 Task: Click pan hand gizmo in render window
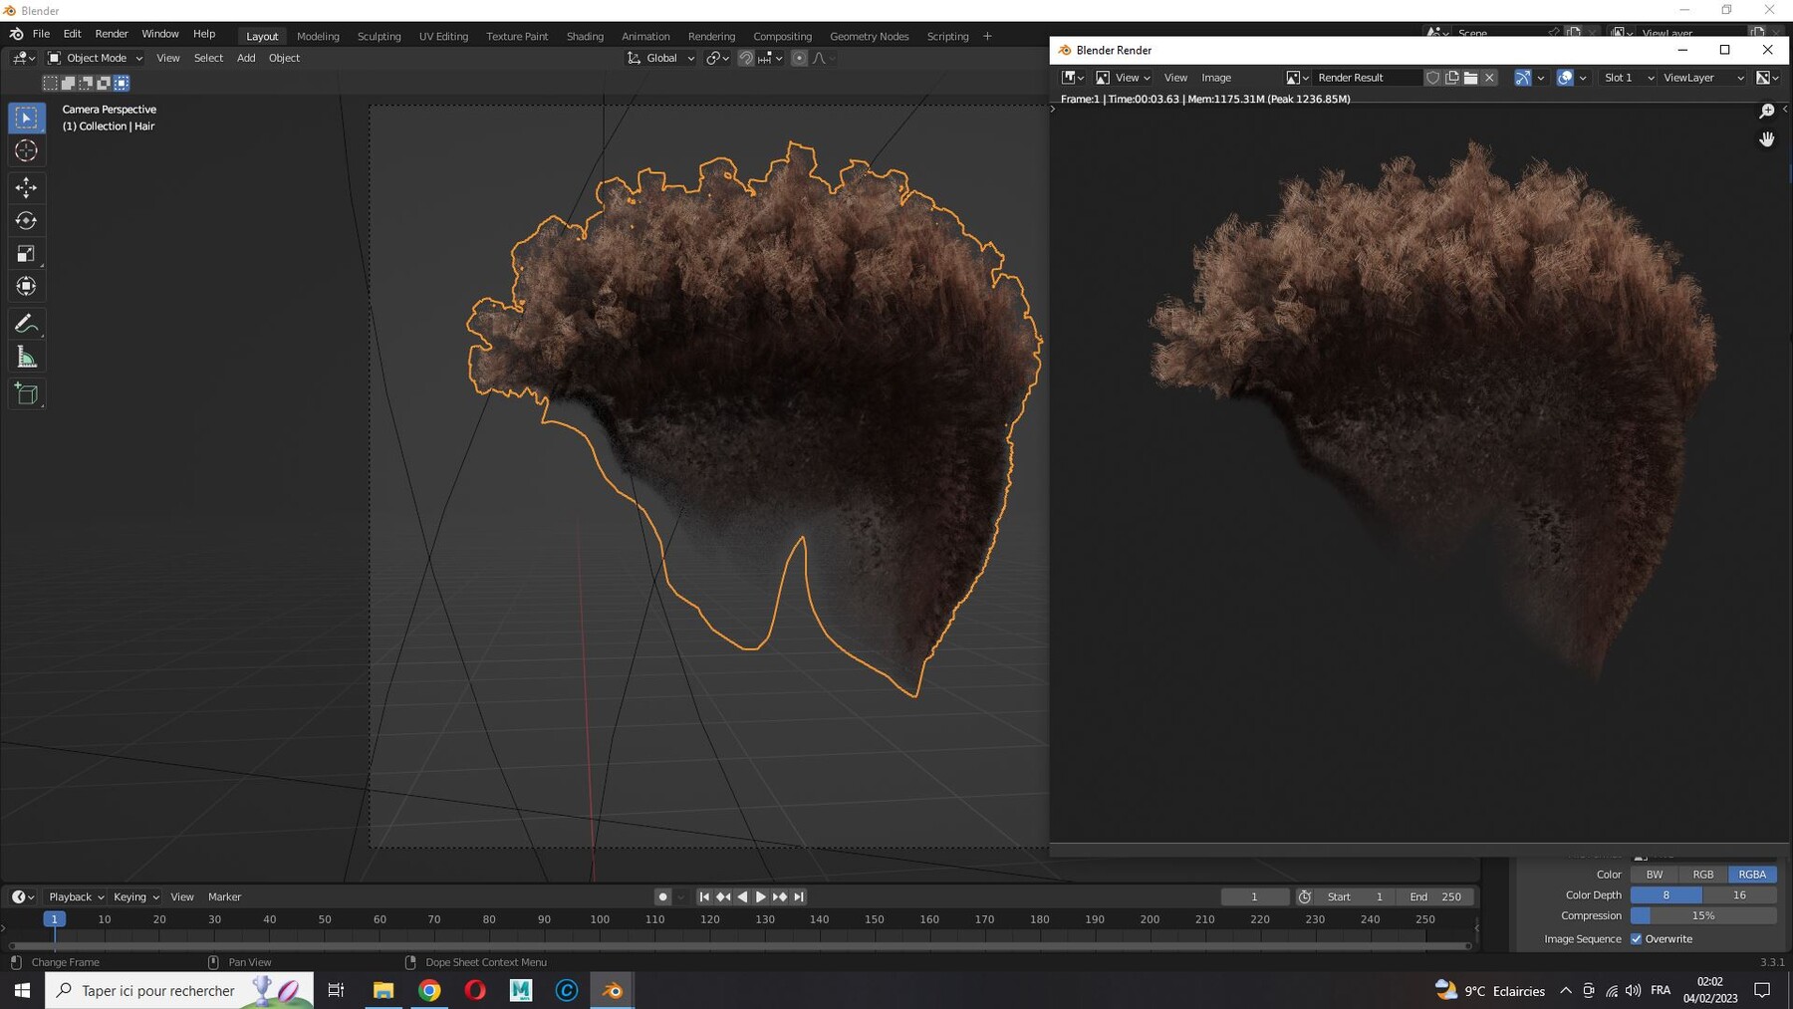(x=1767, y=139)
